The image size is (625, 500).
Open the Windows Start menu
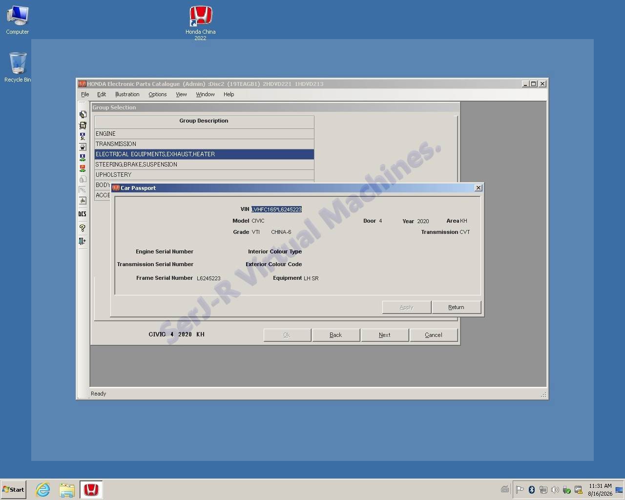click(13, 489)
